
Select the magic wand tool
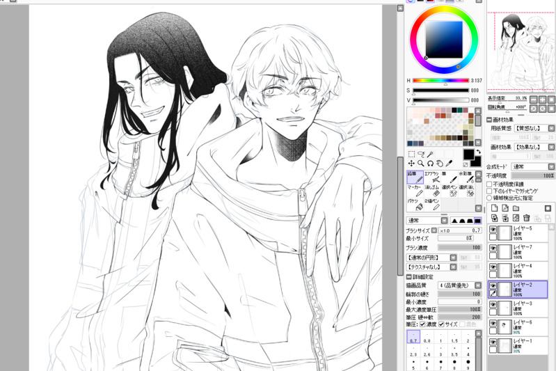pos(431,154)
